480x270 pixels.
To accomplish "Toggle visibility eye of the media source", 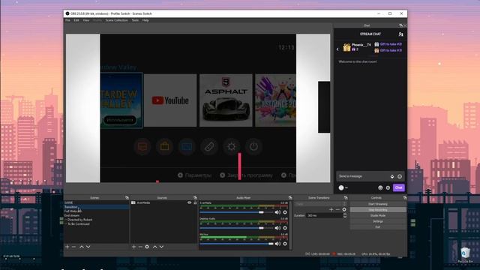I will coord(190,202).
